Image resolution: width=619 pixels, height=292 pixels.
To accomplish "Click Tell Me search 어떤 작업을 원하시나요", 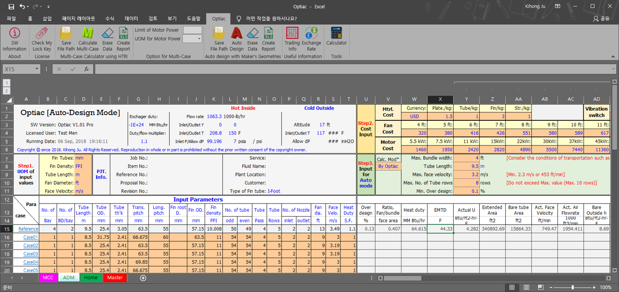I will click(271, 19).
